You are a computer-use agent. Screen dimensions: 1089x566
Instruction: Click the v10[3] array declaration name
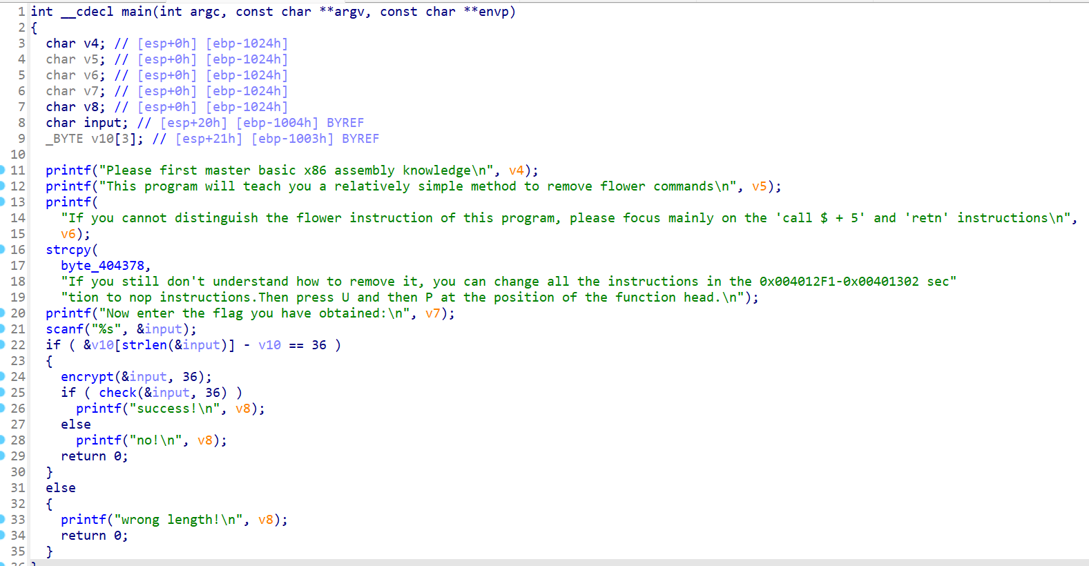(x=102, y=139)
